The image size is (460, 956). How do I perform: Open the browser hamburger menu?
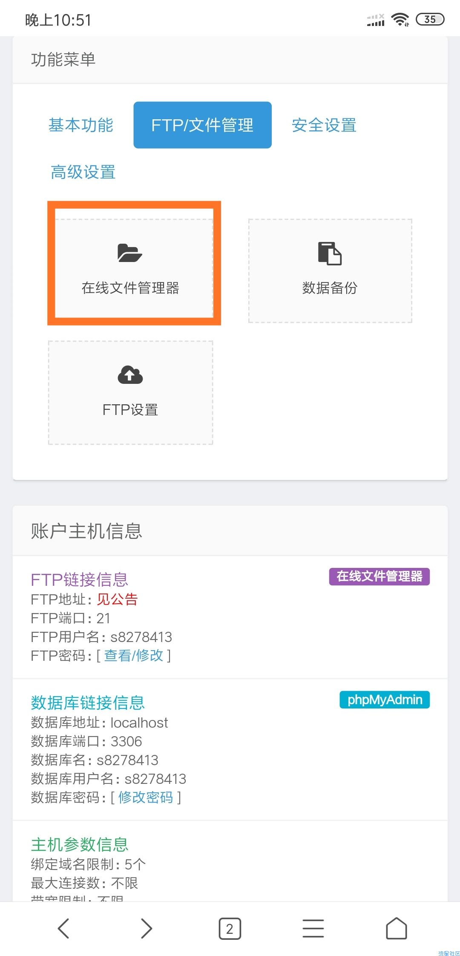[x=313, y=928]
